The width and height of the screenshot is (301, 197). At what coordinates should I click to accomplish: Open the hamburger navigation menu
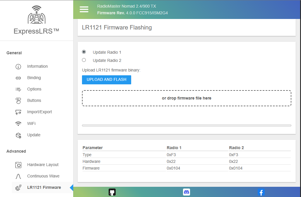point(84,9)
